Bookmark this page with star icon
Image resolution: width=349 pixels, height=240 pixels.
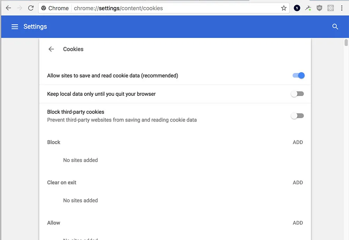[283, 8]
